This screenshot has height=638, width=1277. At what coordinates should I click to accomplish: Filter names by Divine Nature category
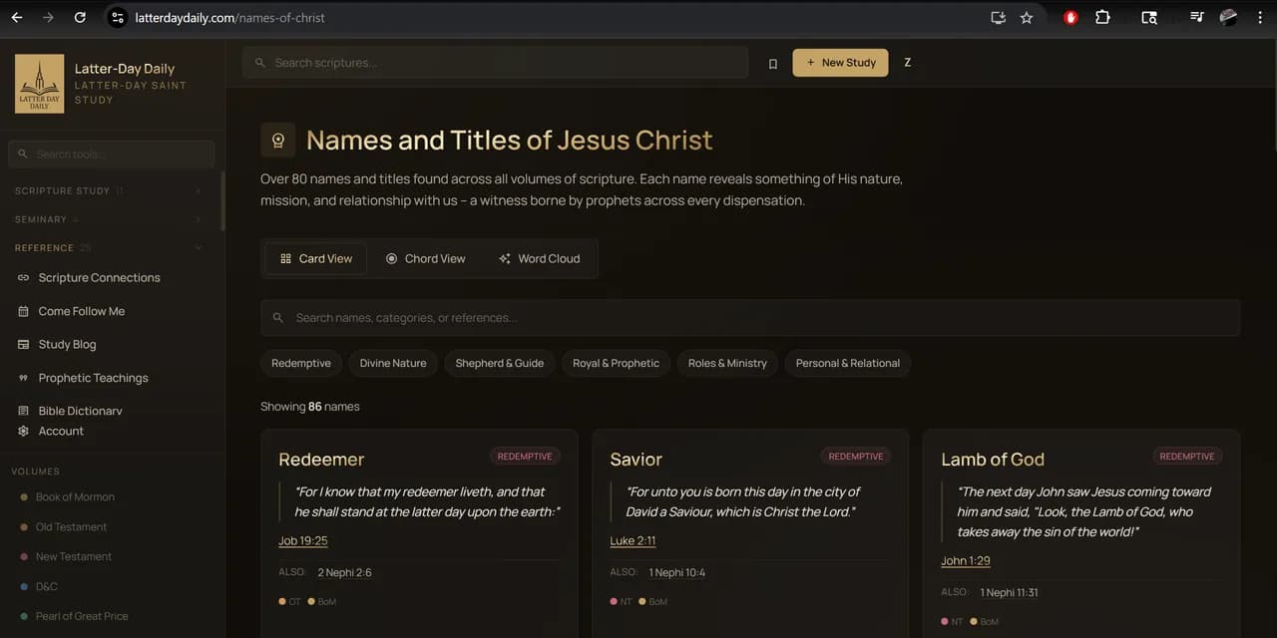click(x=393, y=363)
